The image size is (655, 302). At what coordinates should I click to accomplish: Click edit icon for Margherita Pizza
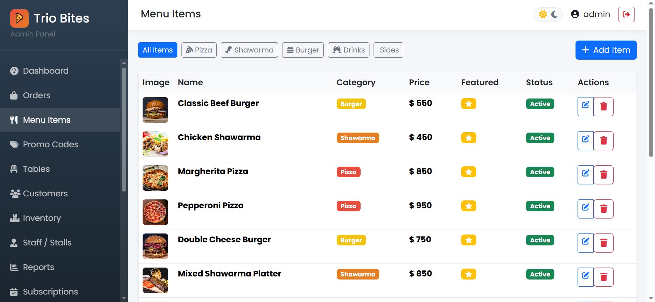(585, 175)
